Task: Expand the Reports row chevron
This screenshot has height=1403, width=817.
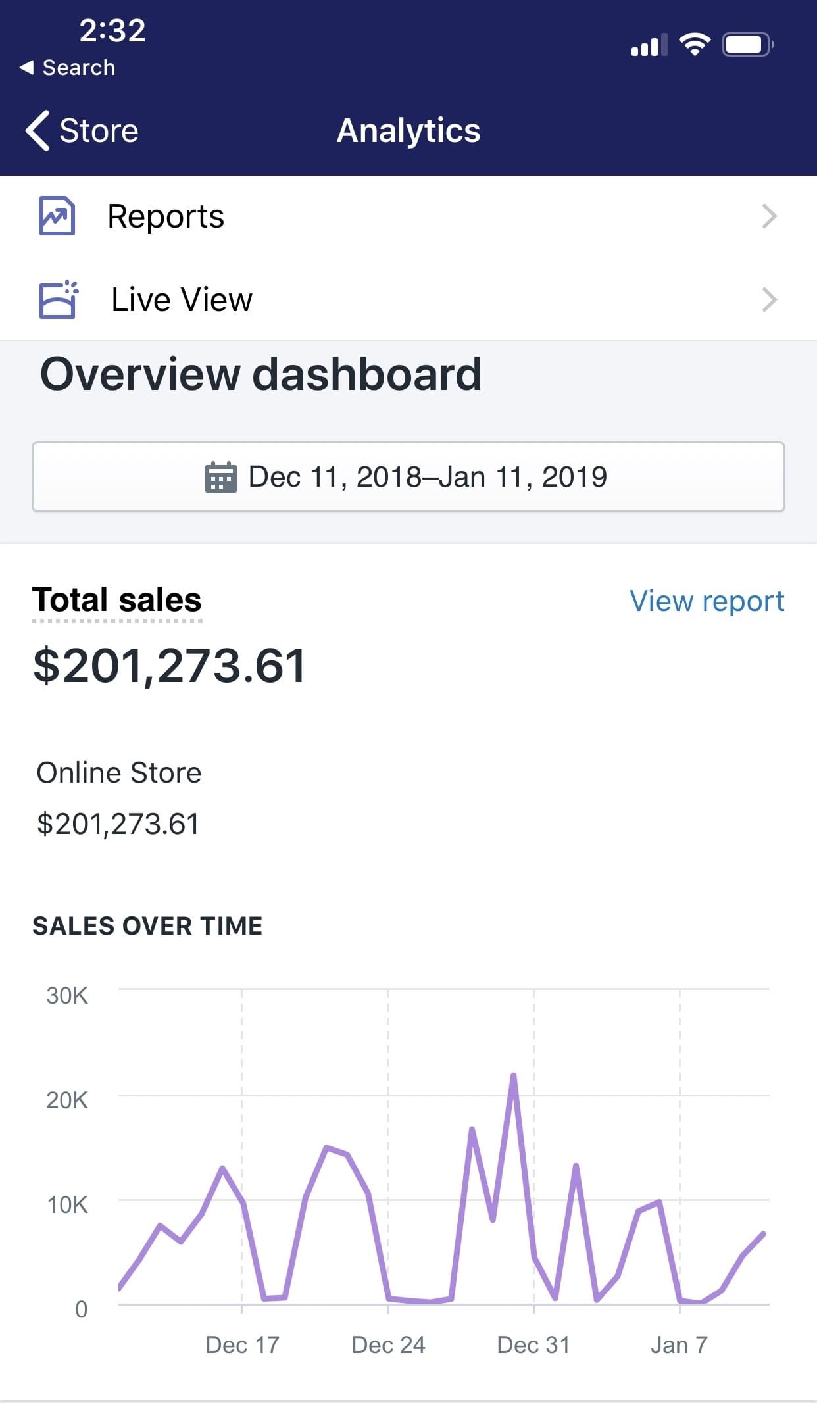Action: click(768, 216)
